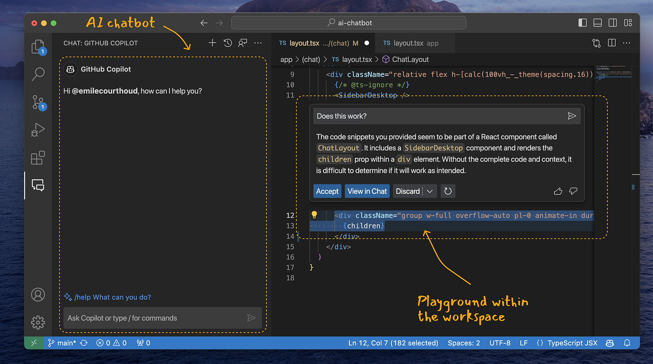Toggle the bottom panel layout
653x364 pixels.
coord(597,22)
